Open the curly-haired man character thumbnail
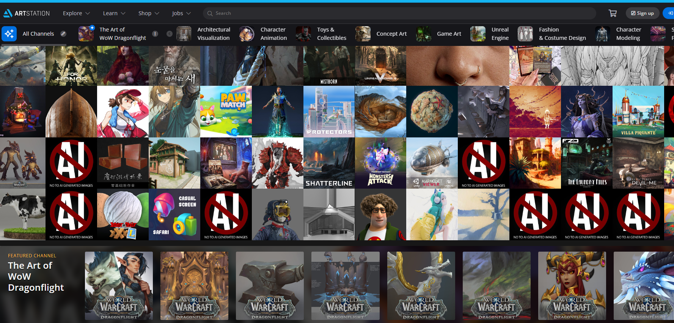The image size is (674, 323). coord(380,214)
